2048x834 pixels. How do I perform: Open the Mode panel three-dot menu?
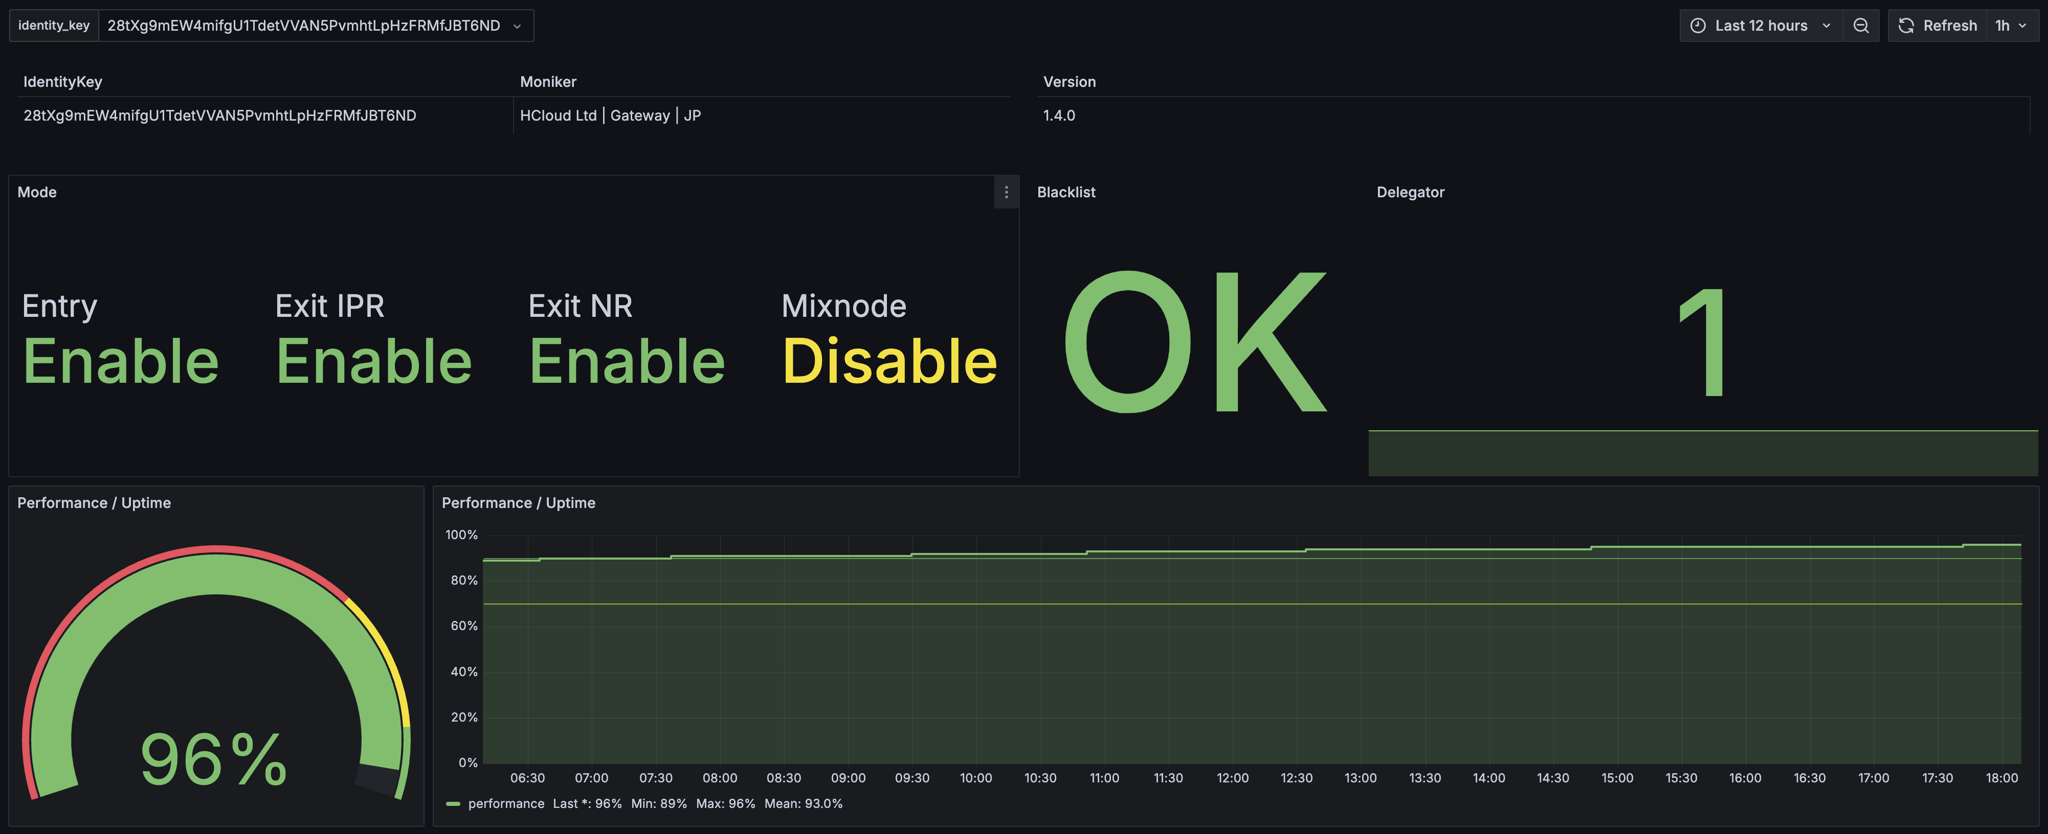(1006, 192)
